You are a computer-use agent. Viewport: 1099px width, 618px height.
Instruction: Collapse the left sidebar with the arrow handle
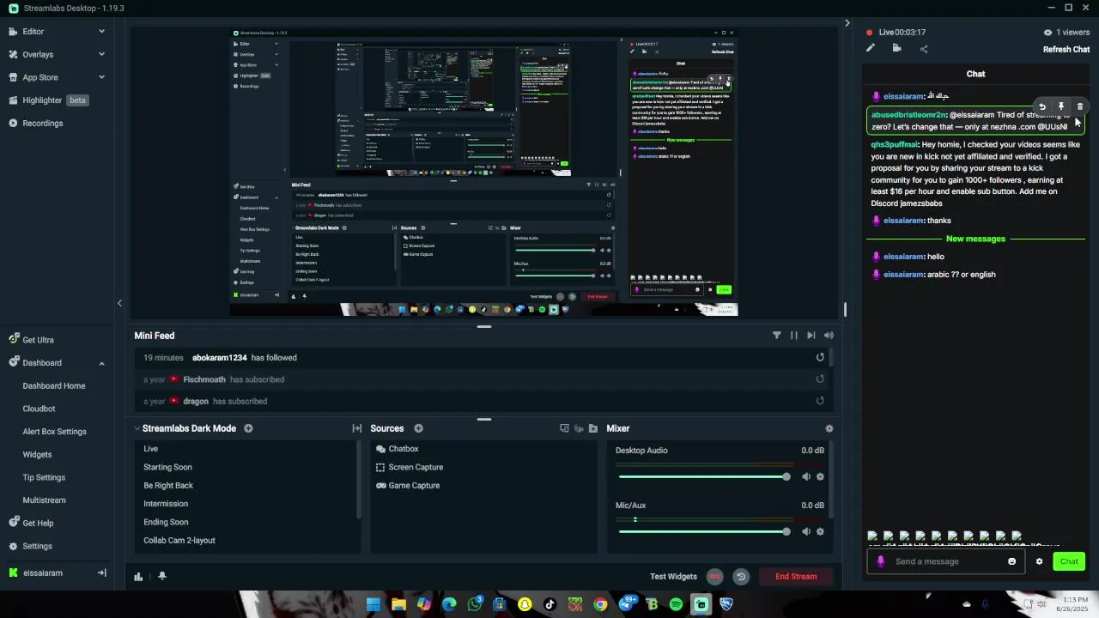pyautogui.click(x=119, y=303)
